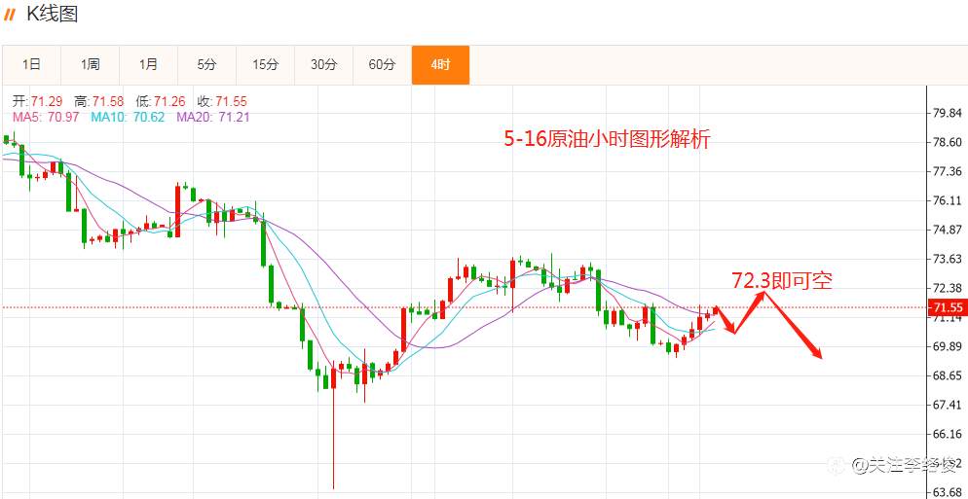Choose the 30分 timeframe tab
The image size is (968, 499).
coord(323,65)
